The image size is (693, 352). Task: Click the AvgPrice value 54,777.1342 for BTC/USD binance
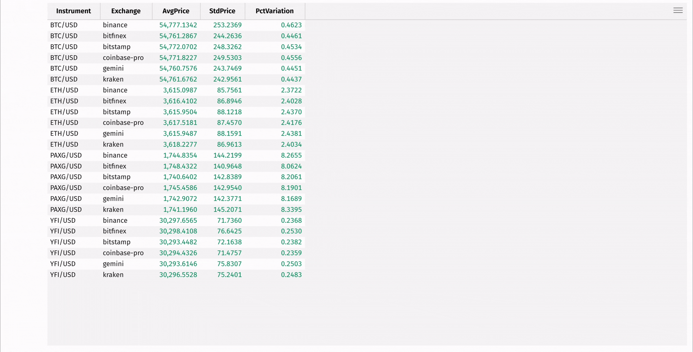point(178,25)
